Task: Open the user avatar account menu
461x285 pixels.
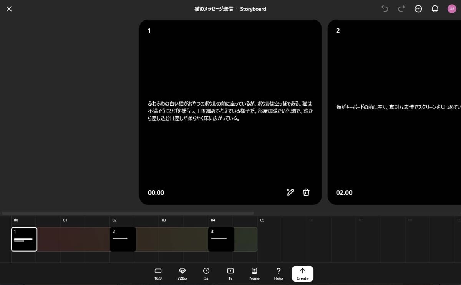Action: click(x=452, y=9)
